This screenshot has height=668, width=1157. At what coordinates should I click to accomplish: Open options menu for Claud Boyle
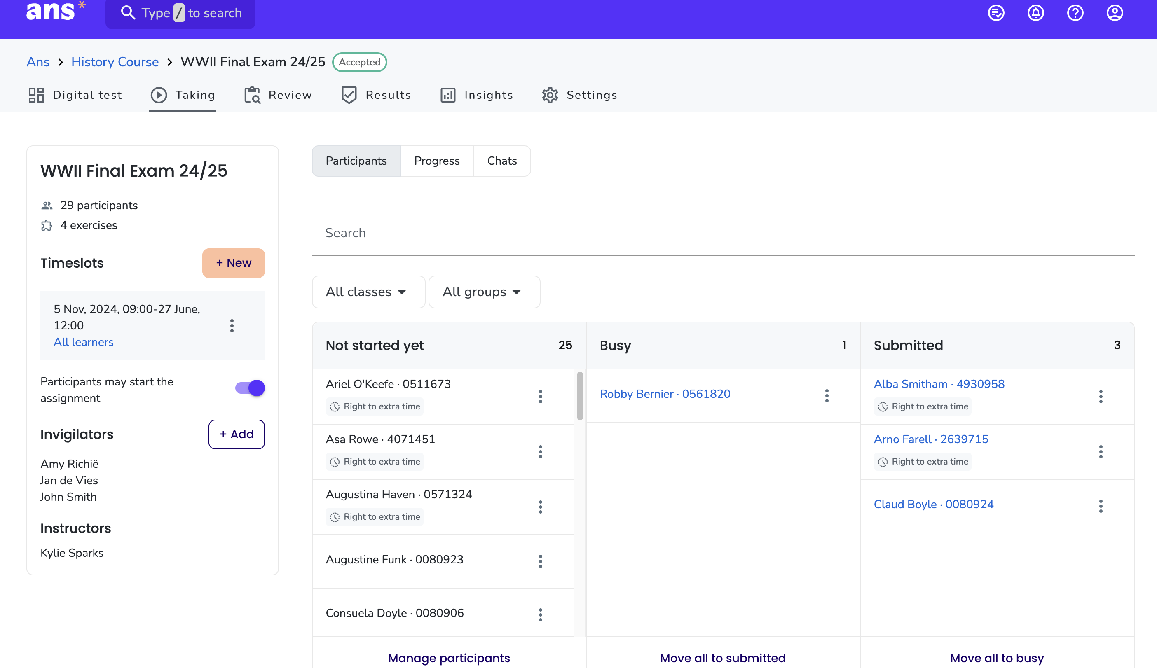click(1101, 506)
